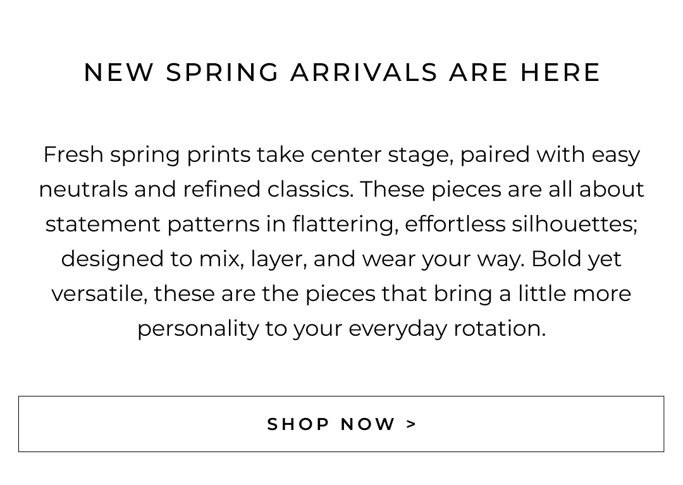Screen dimensions: 683x485
Task: Click the word "personality" in last line
Action: pos(196,329)
